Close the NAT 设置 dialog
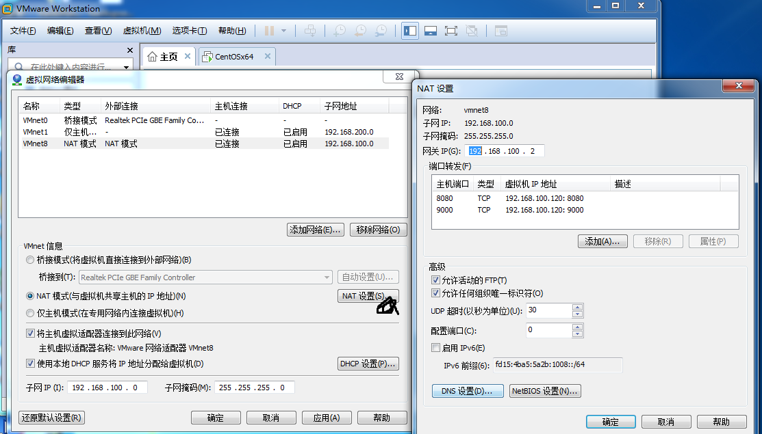 [739, 85]
